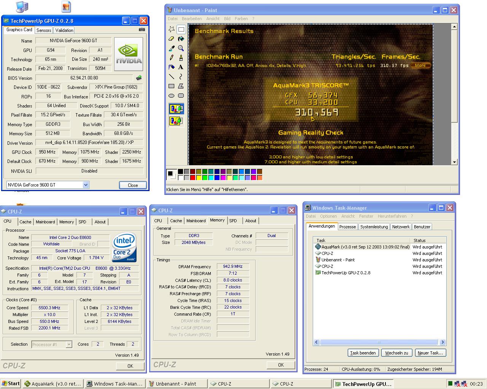The height and width of the screenshot is (389, 487).
Task: Click Task-Manager list scroll-right arrow
Action: 442,342
